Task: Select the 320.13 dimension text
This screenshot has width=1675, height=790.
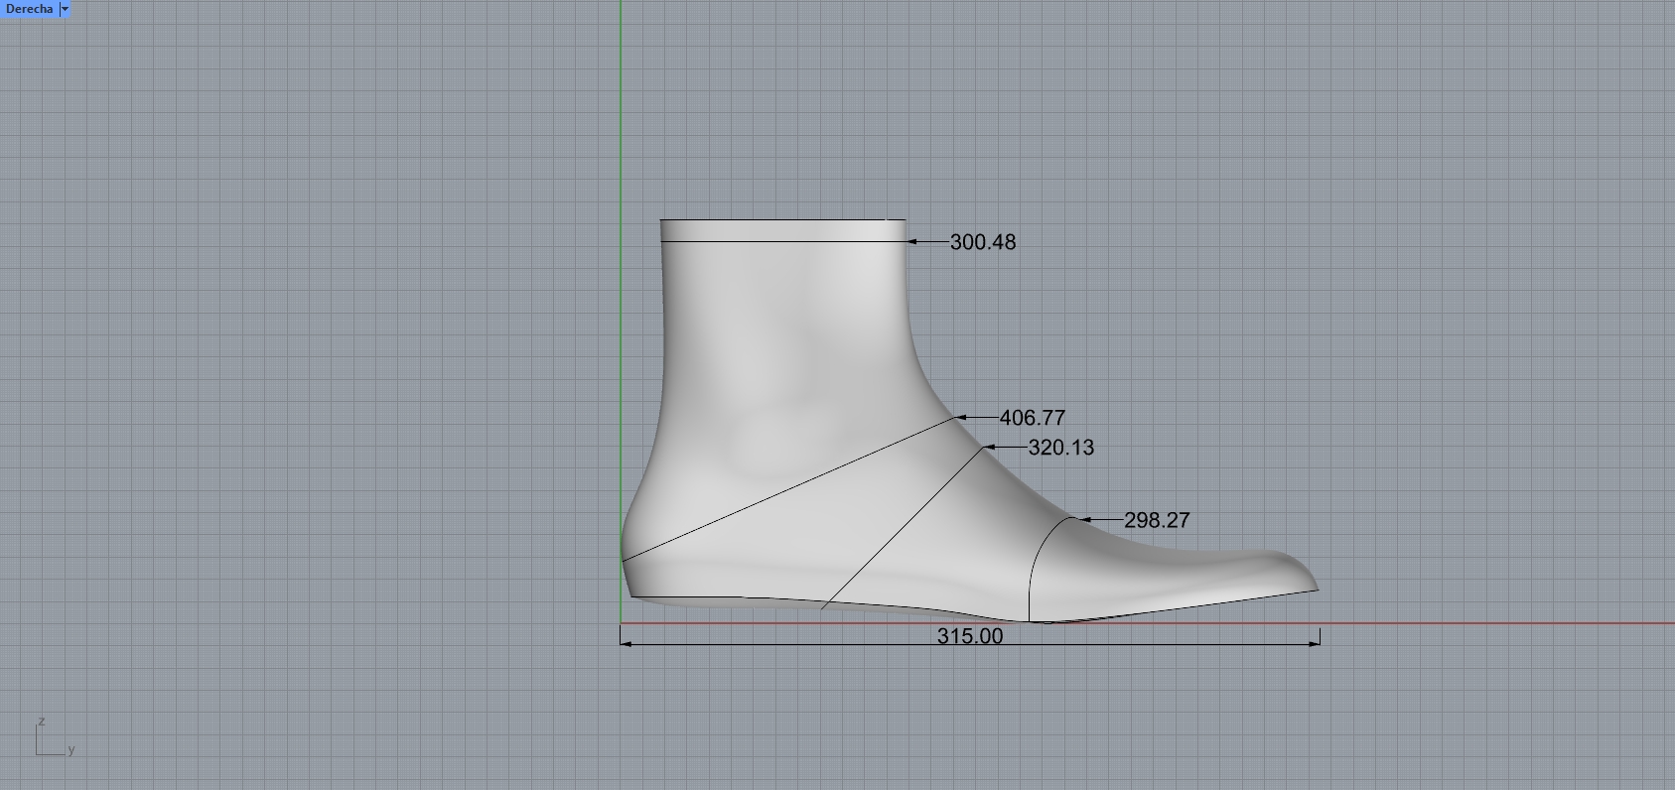Action: (1061, 448)
